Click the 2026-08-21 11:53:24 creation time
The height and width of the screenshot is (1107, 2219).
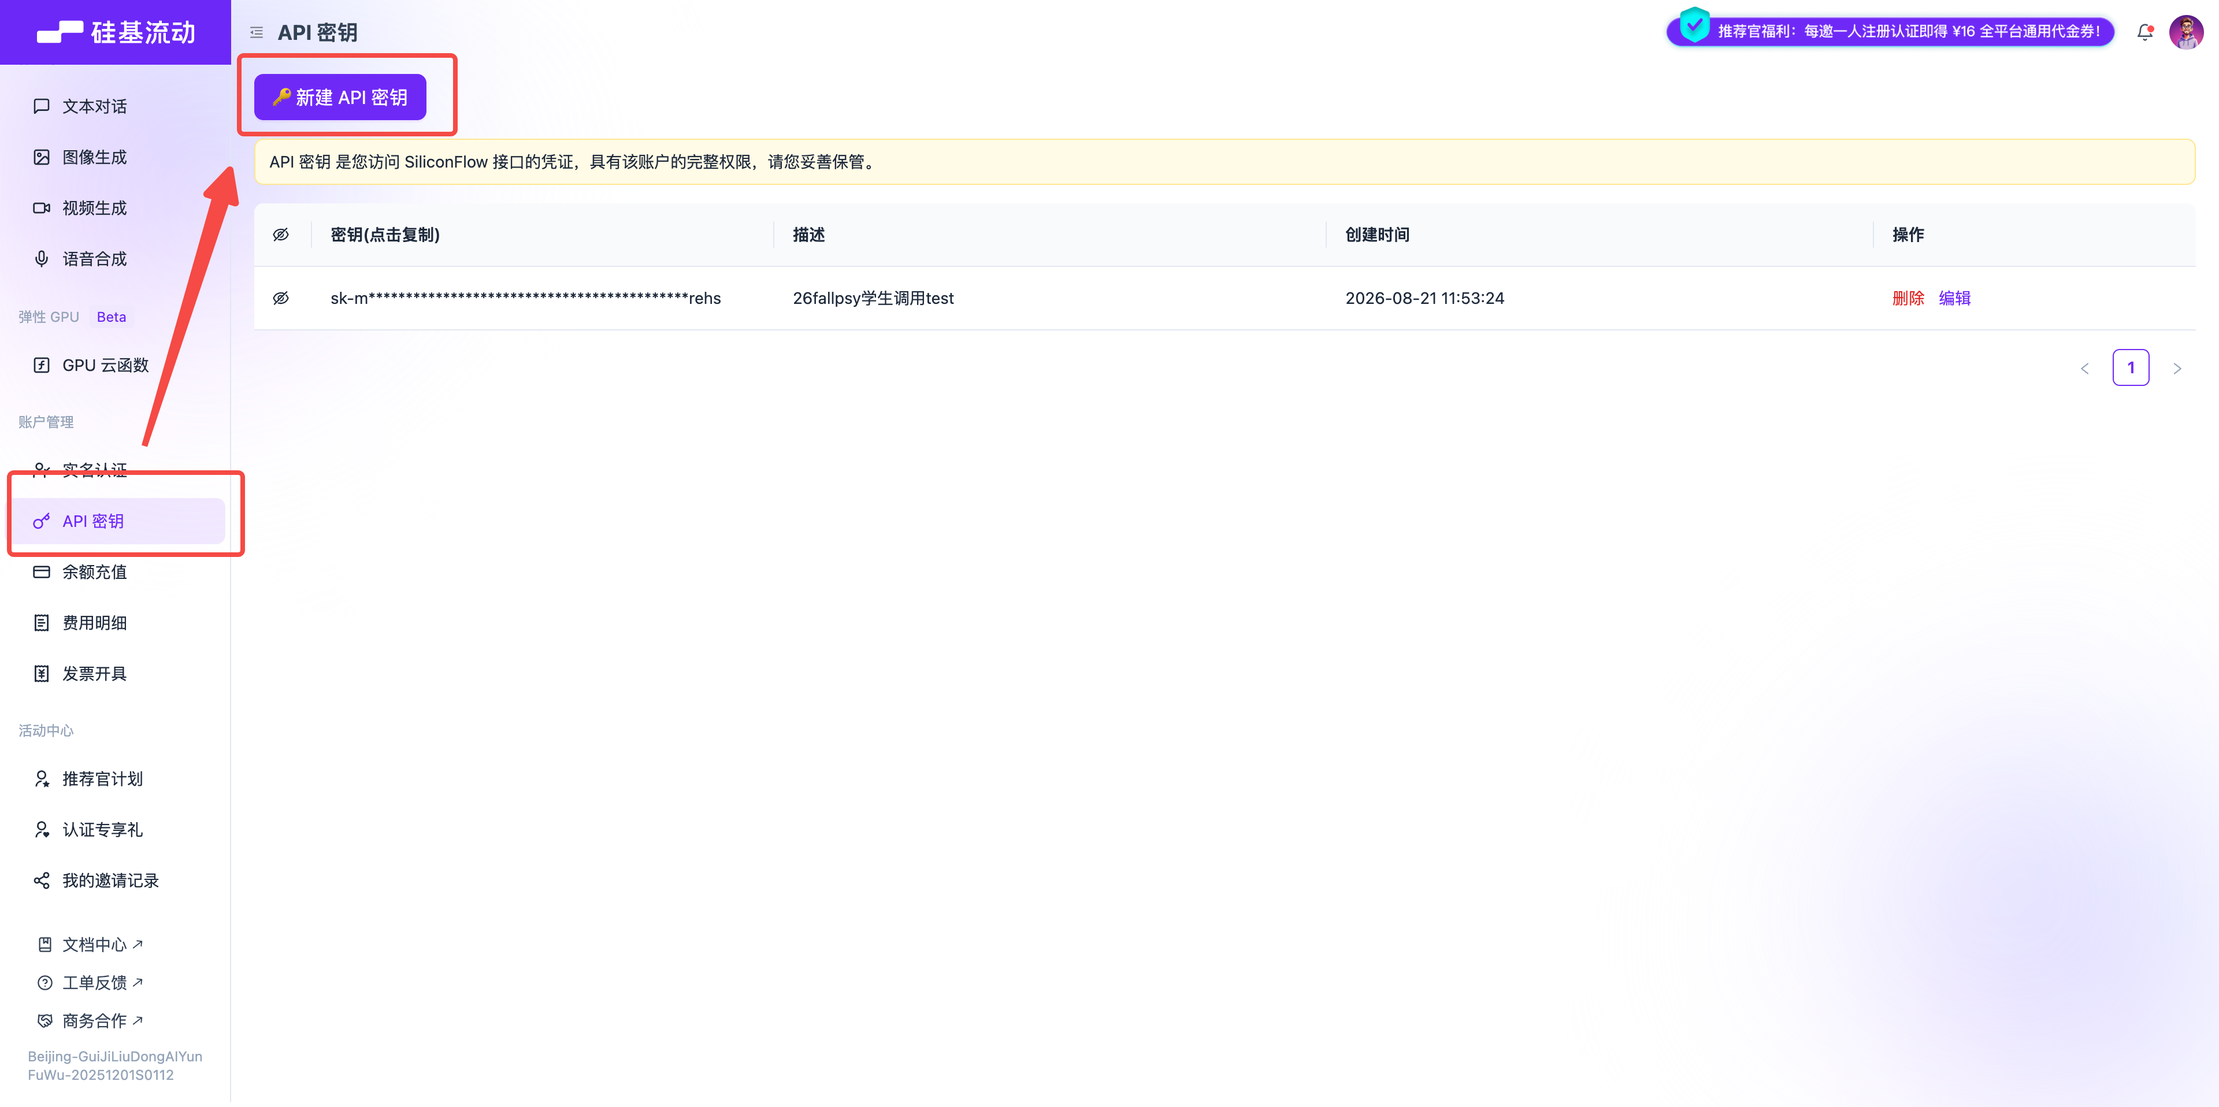click(1425, 298)
